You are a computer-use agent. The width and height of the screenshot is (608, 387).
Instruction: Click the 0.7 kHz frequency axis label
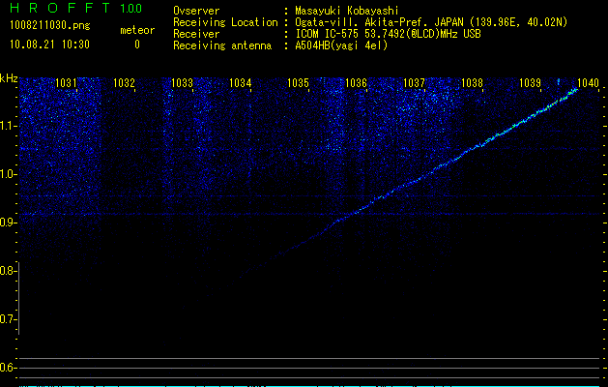click(8, 319)
